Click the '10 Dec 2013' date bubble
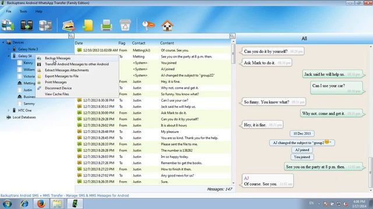The image size is (373, 209). tap(302, 134)
